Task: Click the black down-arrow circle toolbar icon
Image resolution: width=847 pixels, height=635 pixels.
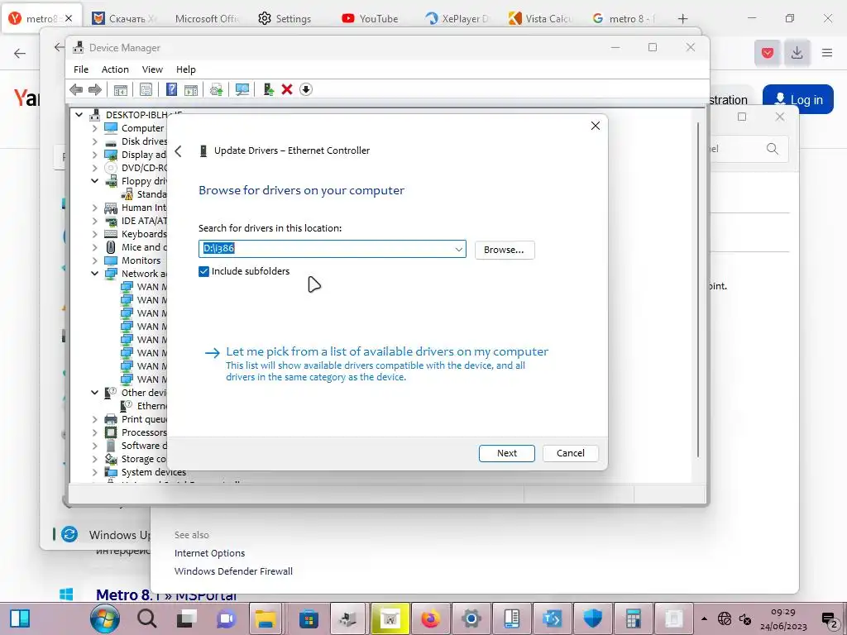Action: click(306, 89)
